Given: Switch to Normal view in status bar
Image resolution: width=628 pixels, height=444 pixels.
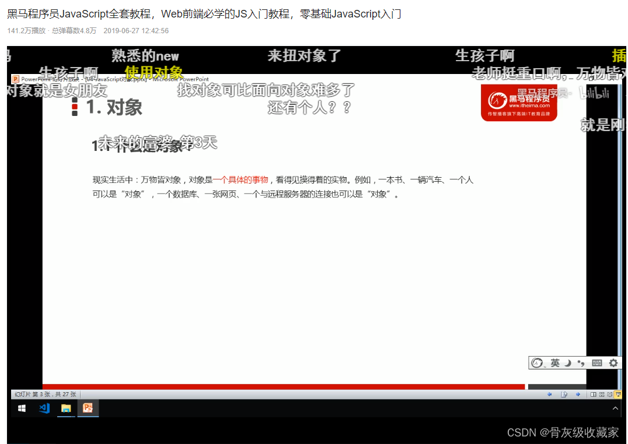Looking at the screenshot, I should [594, 394].
